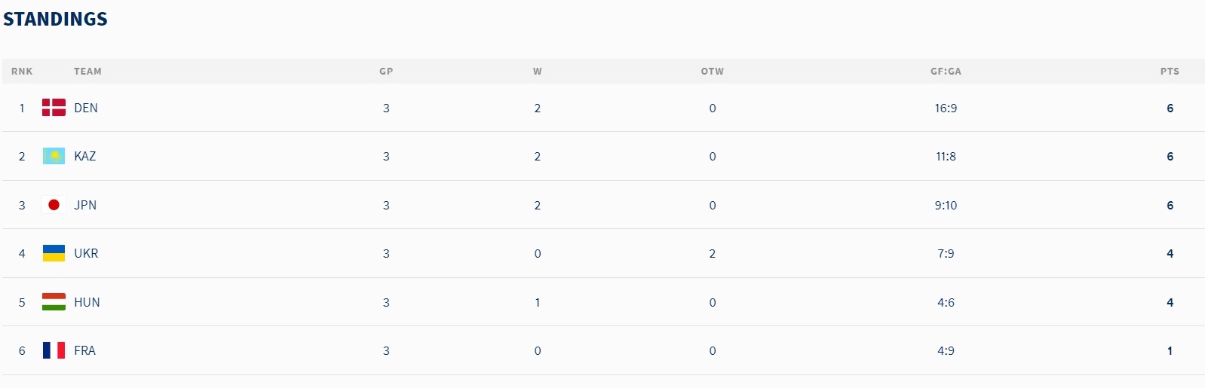The height and width of the screenshot is (388, 1205).
Task: Click the RNK column header
Action: pos(22,72)
